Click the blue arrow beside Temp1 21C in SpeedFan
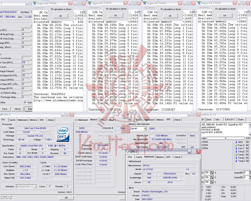Viewport: 251px width, 201px height. pos(236,151)
